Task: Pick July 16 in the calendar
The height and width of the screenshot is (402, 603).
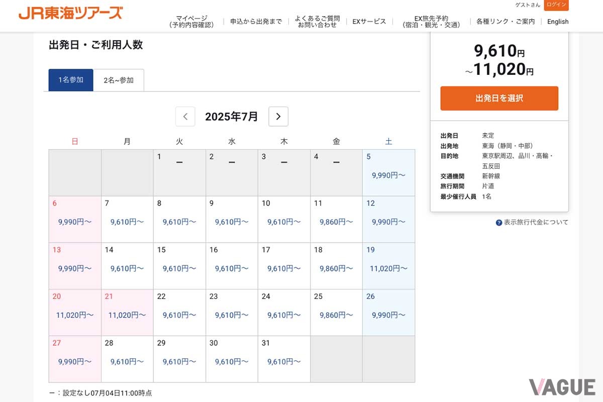Action: pos(232,266)
